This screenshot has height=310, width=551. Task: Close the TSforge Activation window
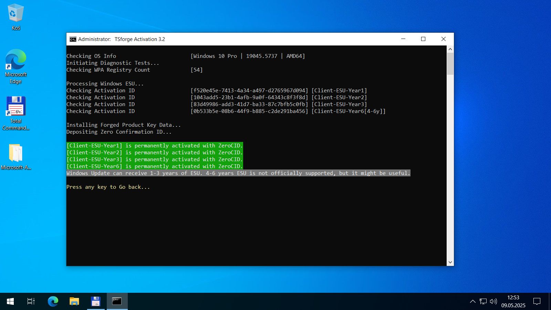tap(444, 39)
